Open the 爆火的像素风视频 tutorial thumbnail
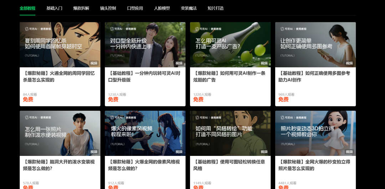 pos(145,133)
